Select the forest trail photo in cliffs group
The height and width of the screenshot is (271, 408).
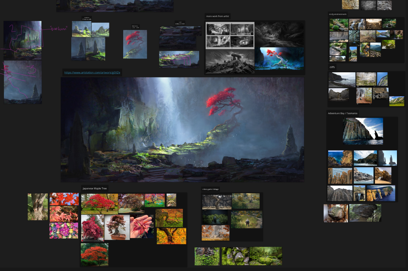pos(364,96)
